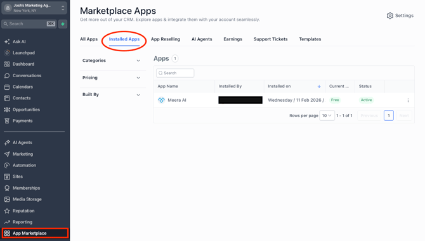The width and height of the screenshot is (425, 241).
Task: Open the App Marketplace grid icon
Action: click(7, 233)
